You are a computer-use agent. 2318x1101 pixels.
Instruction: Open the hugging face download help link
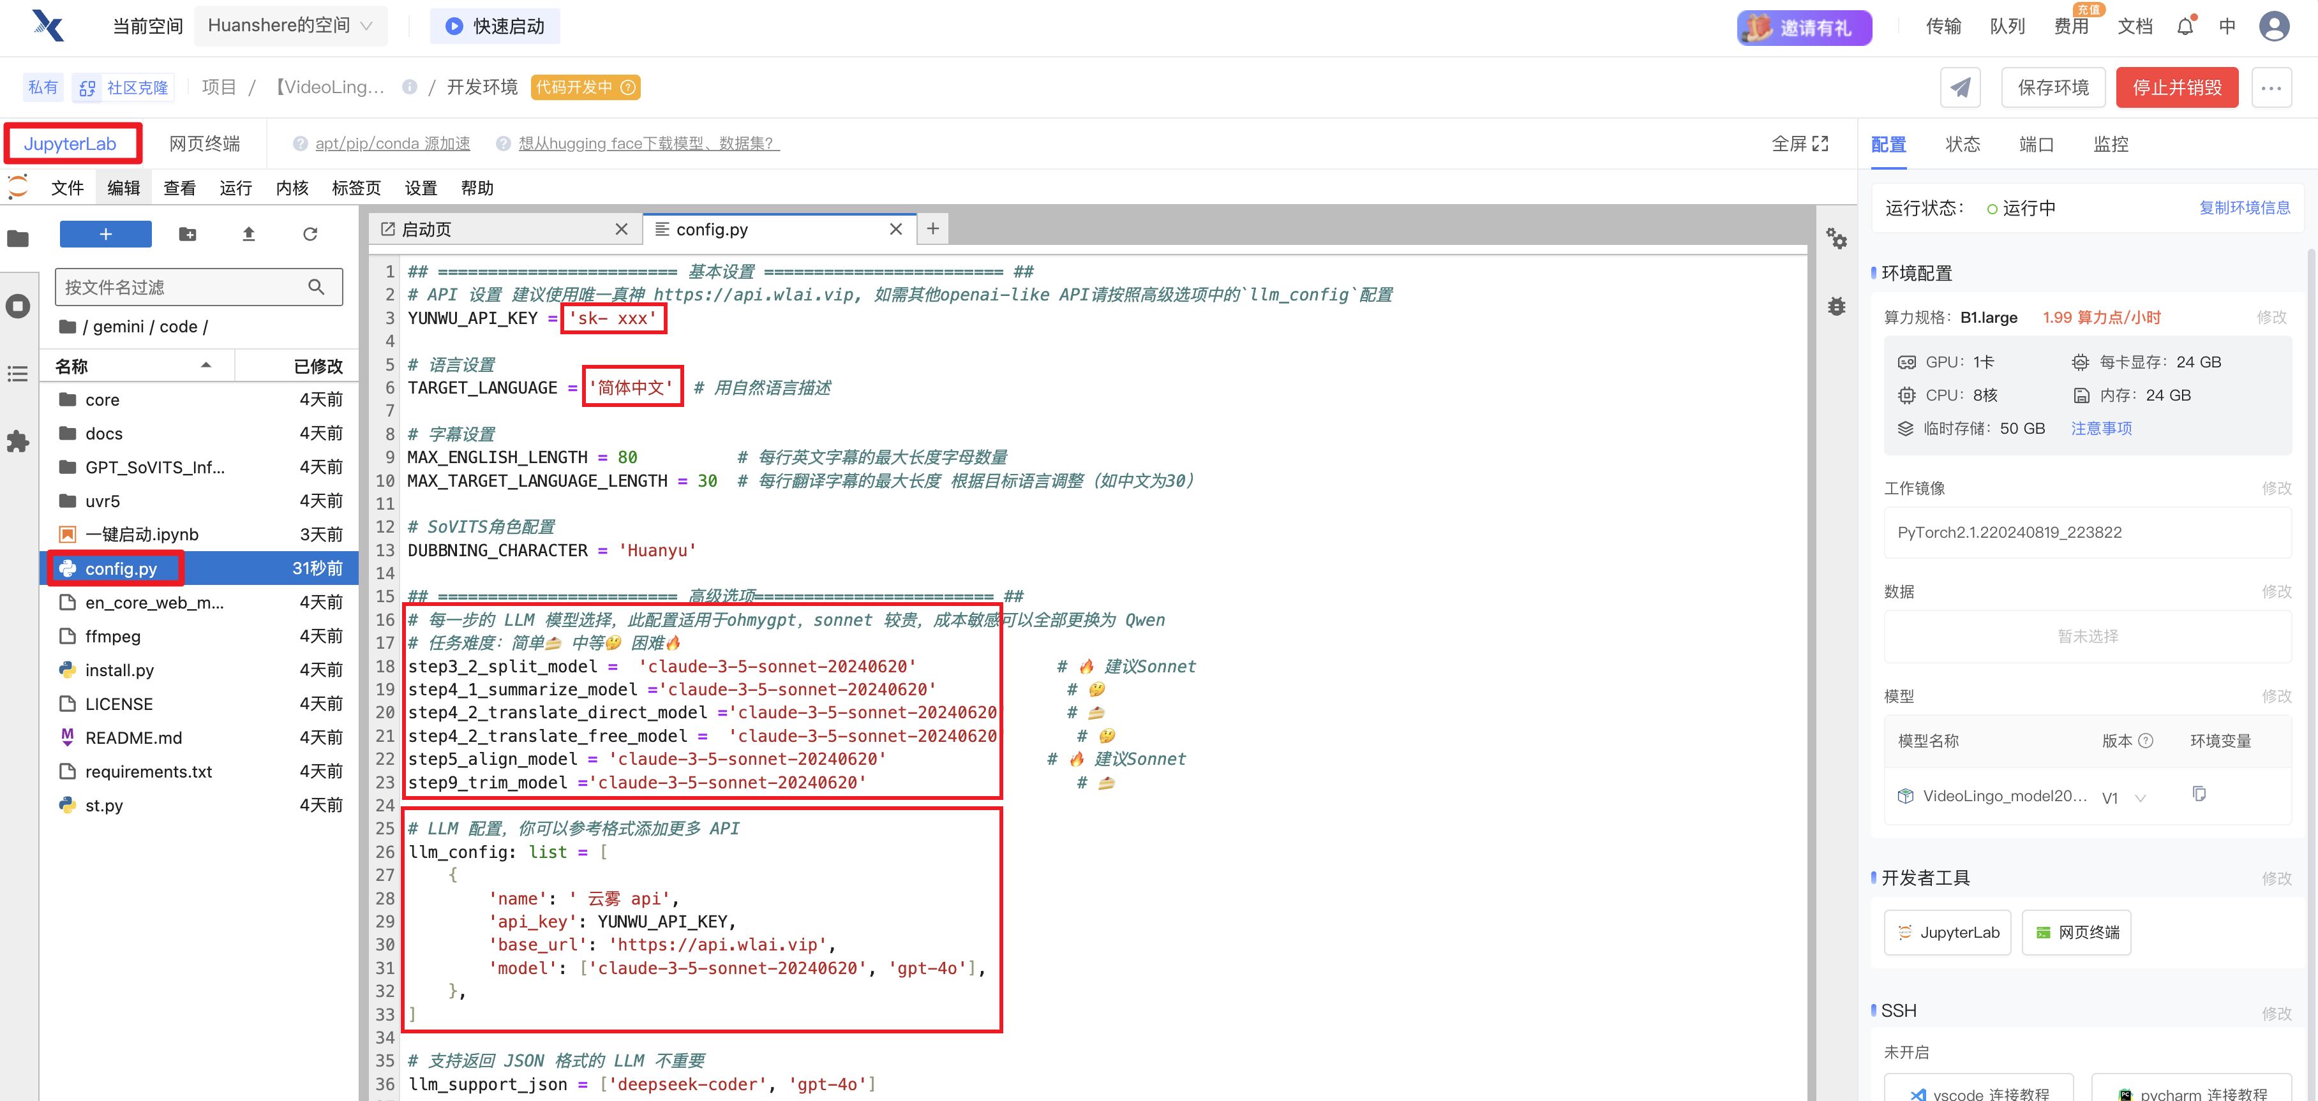pyautogui.click(x=648, y=143)
